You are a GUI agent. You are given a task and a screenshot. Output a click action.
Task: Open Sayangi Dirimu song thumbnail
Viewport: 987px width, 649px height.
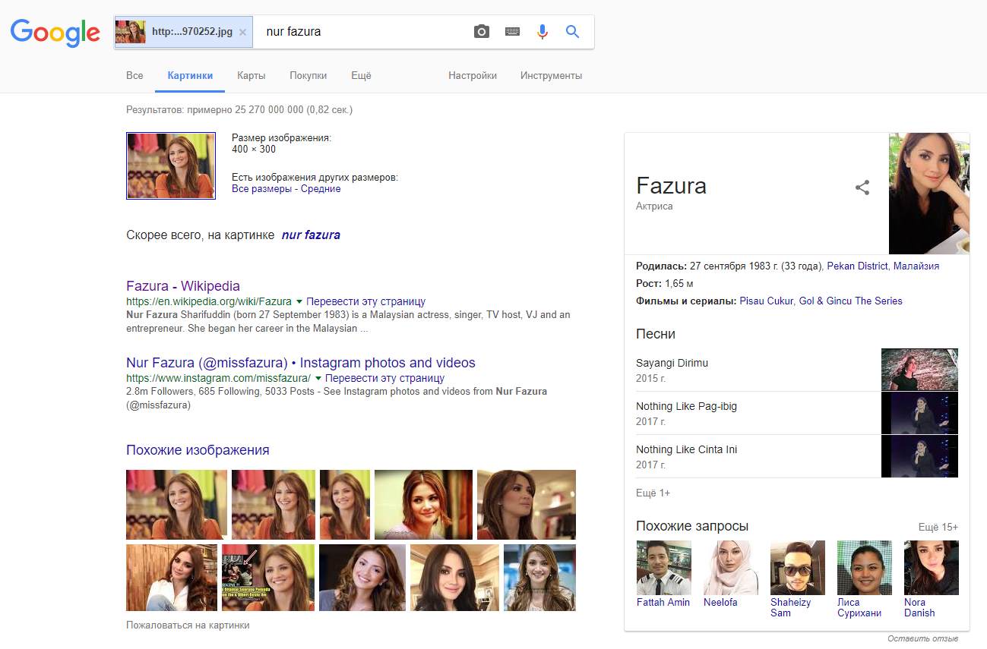point(919,370)
